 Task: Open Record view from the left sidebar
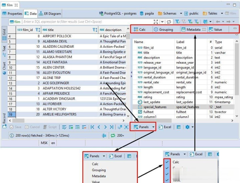(4, 119)
